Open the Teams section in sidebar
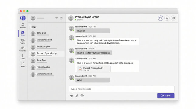This screenshot has height=109, width=196. click(x=23, y=41)
